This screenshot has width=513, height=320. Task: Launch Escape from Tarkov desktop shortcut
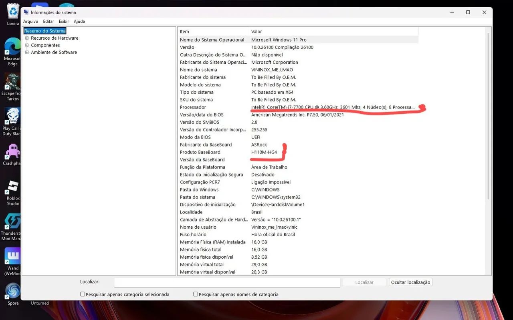pos(13,87)
